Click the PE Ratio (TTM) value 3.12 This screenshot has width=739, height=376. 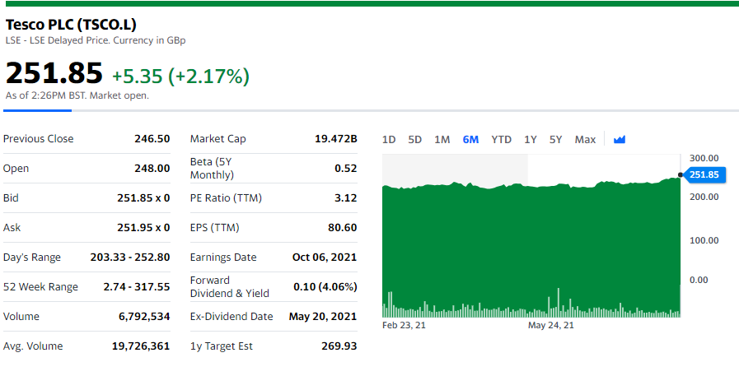coord(346,198)
